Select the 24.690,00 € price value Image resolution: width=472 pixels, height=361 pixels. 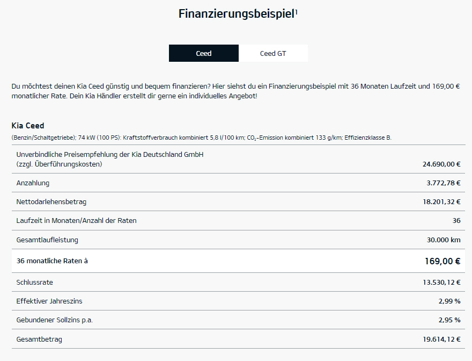[441, 164]
